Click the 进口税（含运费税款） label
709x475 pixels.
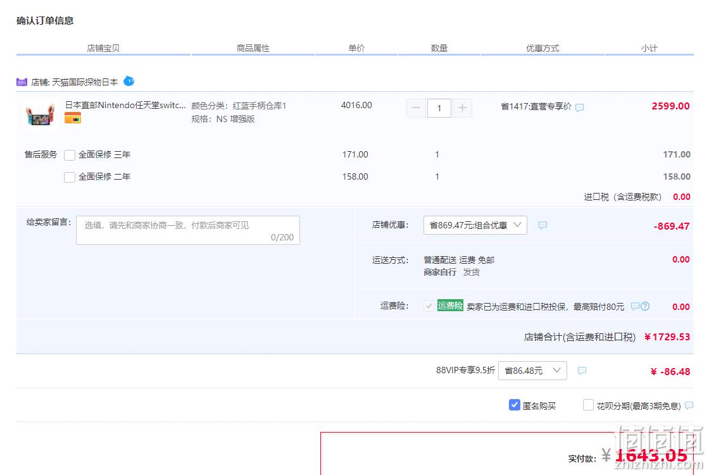click(623, 197)
